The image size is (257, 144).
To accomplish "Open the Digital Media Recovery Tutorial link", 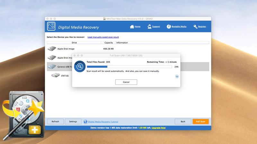I will coord(103,122).
